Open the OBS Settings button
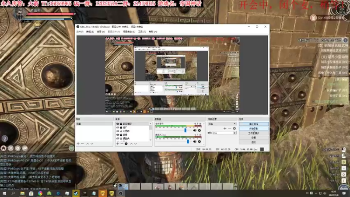350x197 pixels. pyautogui.click(x=254, y=137)
